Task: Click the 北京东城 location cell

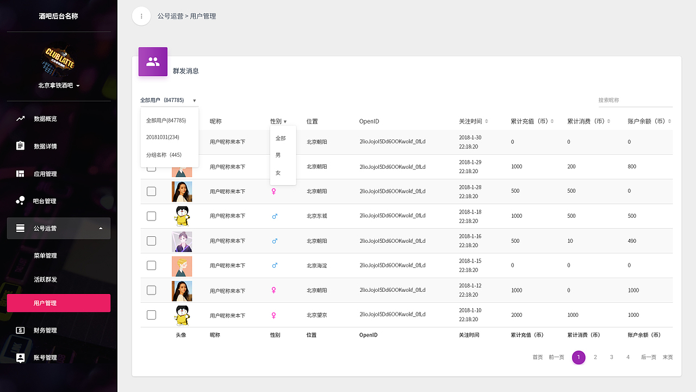Action: [x=317, y=216]
